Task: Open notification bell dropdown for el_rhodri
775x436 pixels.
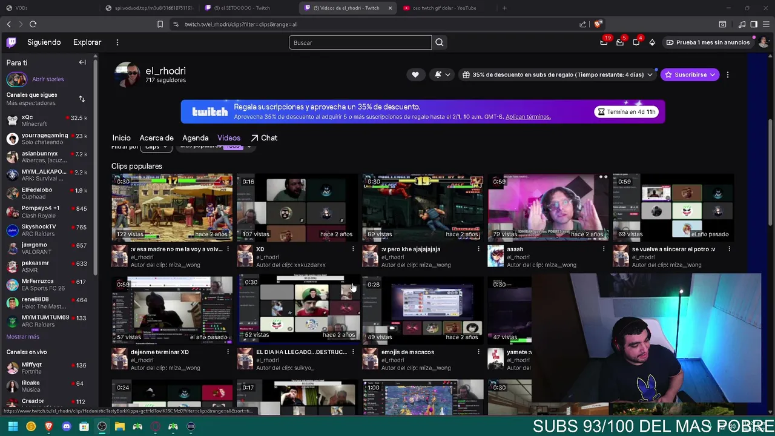Action: pyautogui.click(x=443, y=74)
